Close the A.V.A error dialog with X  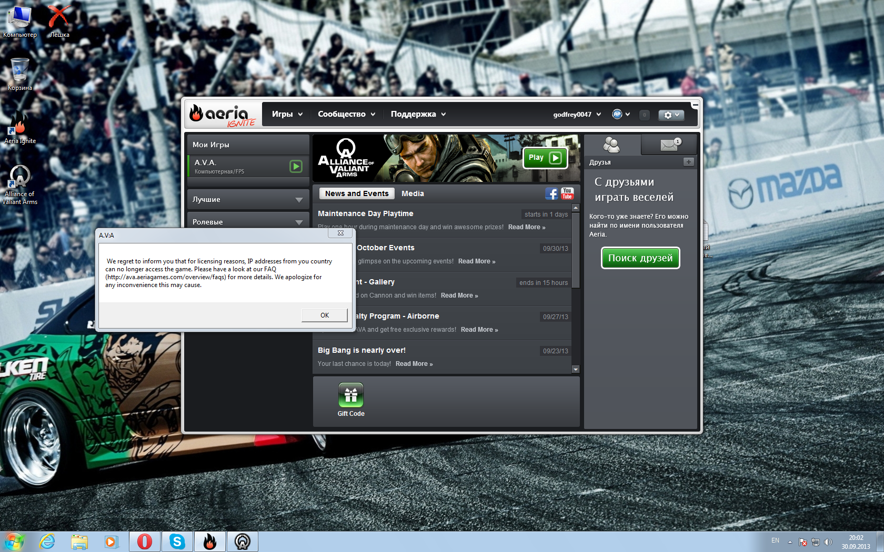[x=340, y=233]
